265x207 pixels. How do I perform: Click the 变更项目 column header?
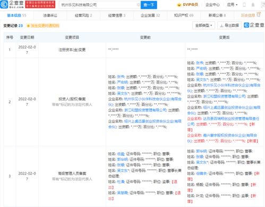72,37
